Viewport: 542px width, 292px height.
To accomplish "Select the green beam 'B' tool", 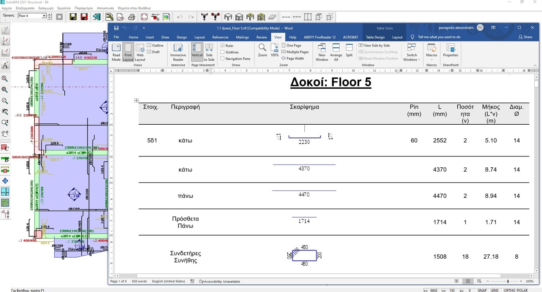I will pyautogui.click(x=5, y=159).
